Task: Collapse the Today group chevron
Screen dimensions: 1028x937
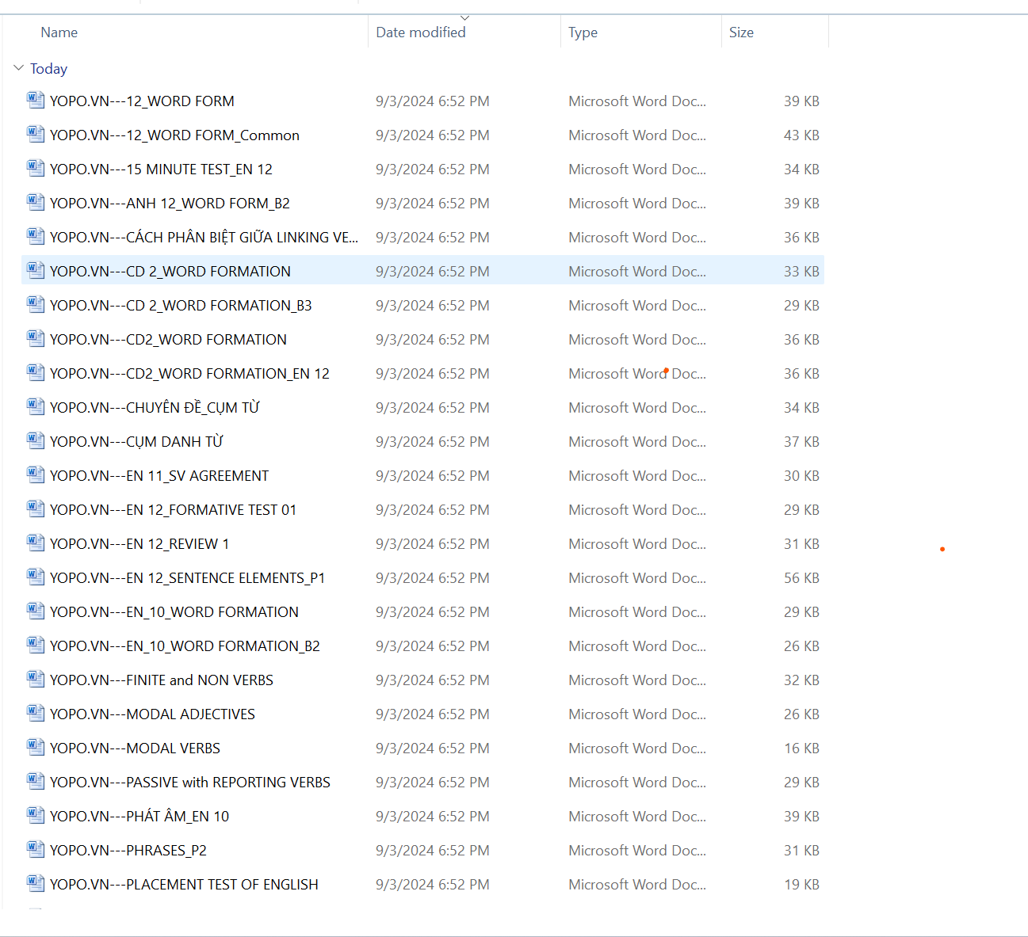Action: [19, 68]
